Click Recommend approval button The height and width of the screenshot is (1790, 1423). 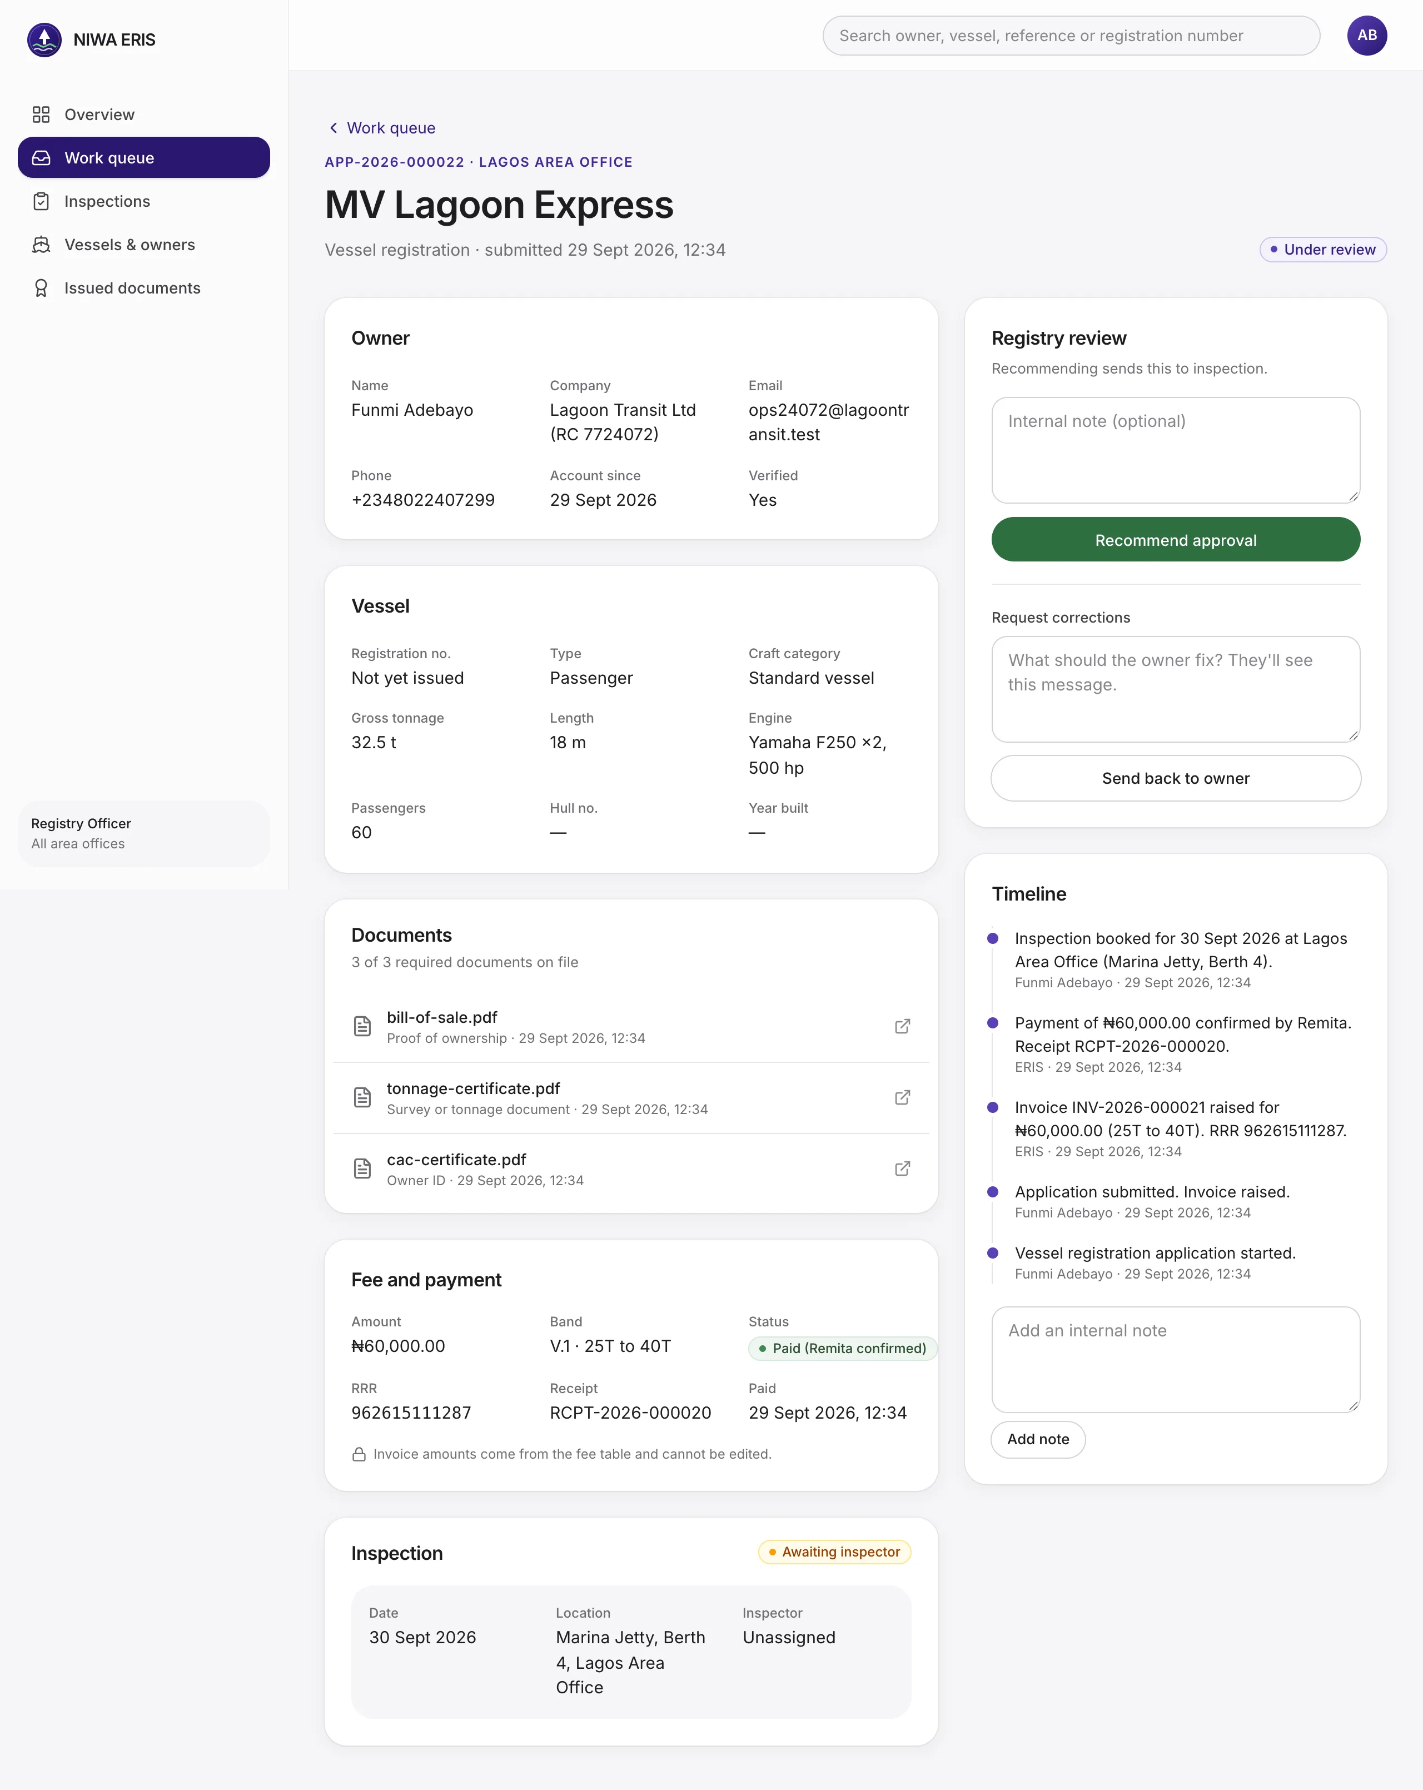pyautogui.click(x=1176, y=540)
